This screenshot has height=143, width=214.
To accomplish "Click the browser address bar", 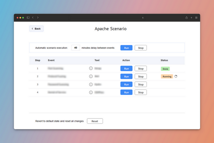I will point(107,18).
